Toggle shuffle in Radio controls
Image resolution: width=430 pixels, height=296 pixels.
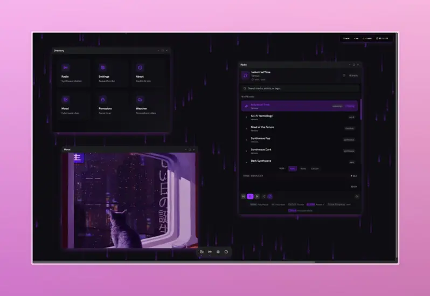(264, 196)
